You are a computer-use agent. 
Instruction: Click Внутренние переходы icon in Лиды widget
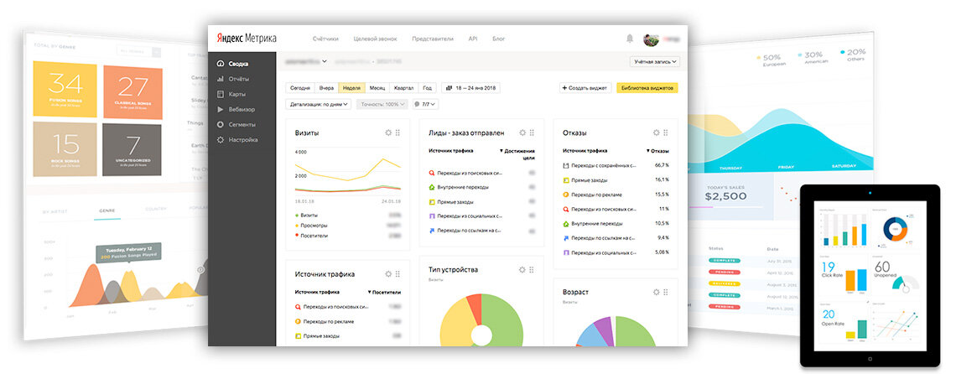point(432,187)
